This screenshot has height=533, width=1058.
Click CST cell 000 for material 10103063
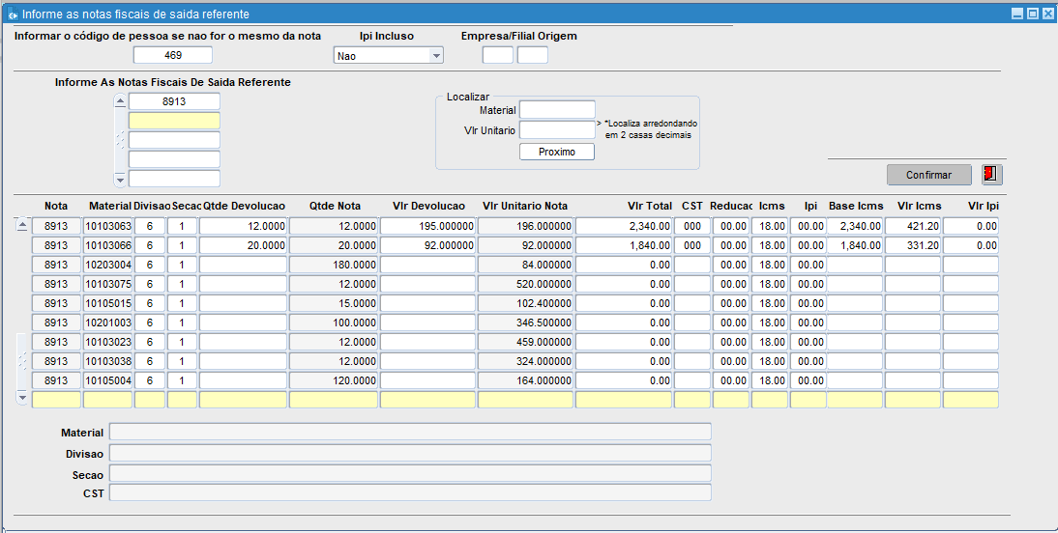coord(692,226)
